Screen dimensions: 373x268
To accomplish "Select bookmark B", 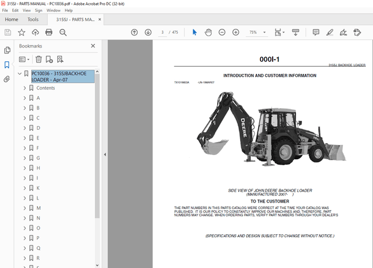I will pos(38,108).
